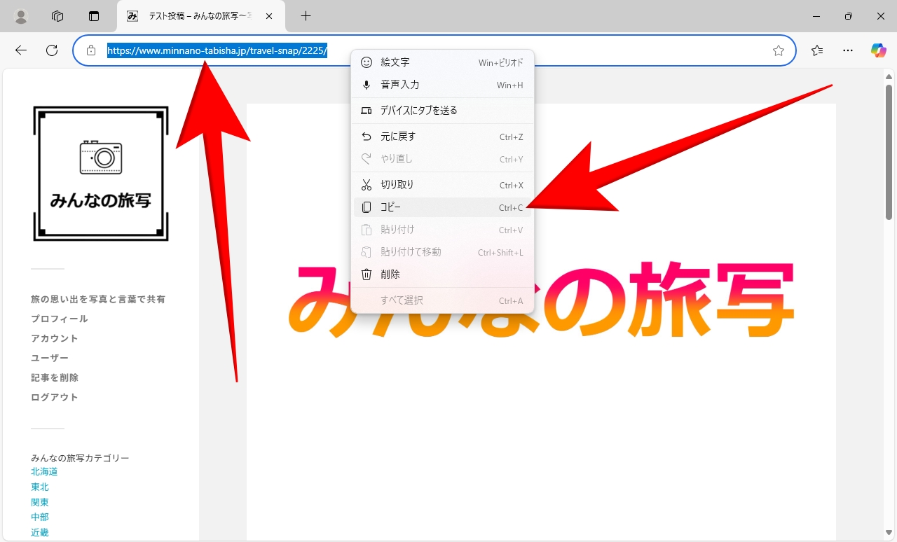Click the vertical page scrollbar thumb

[889, 154]
